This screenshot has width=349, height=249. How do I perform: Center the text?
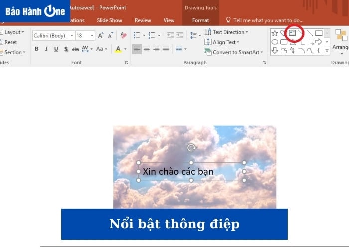click(147, 49)
